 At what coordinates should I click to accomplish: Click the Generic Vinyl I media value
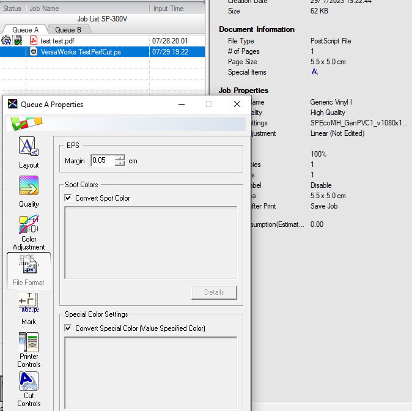click(x=331, y=102)
